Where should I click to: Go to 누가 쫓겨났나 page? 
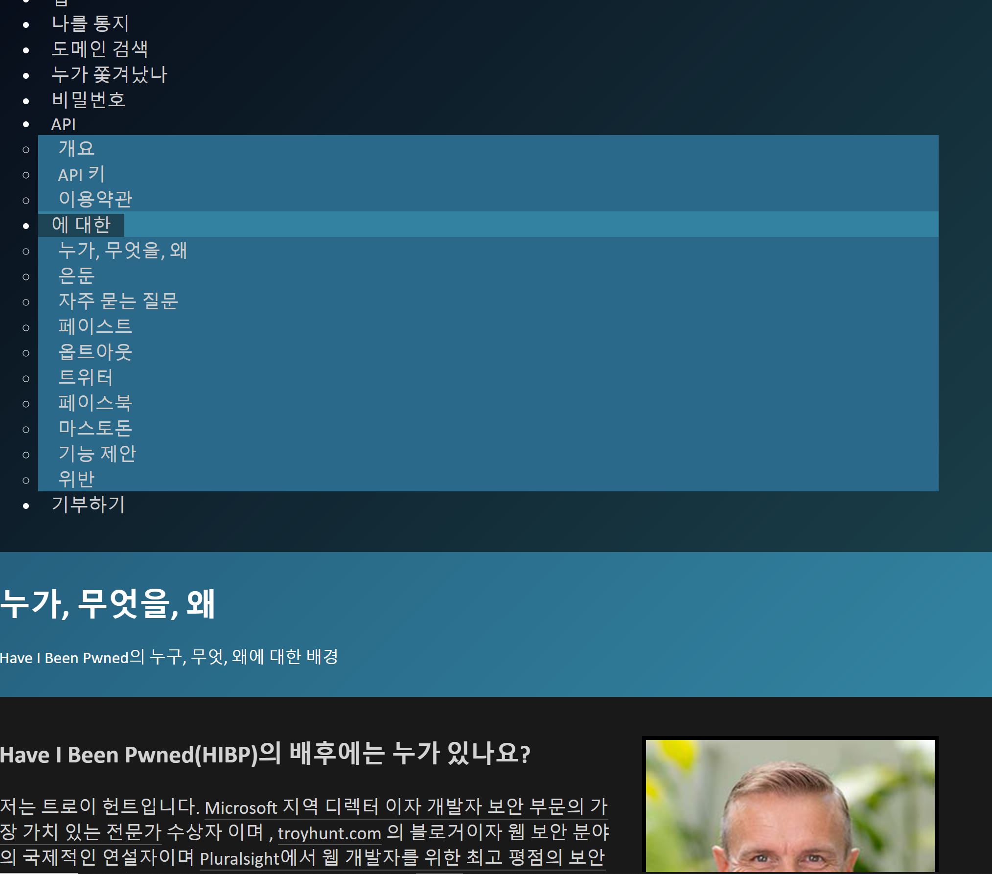110,74
